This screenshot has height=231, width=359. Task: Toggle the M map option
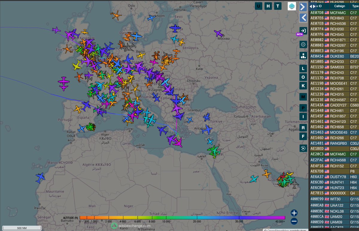coord(303,97)
